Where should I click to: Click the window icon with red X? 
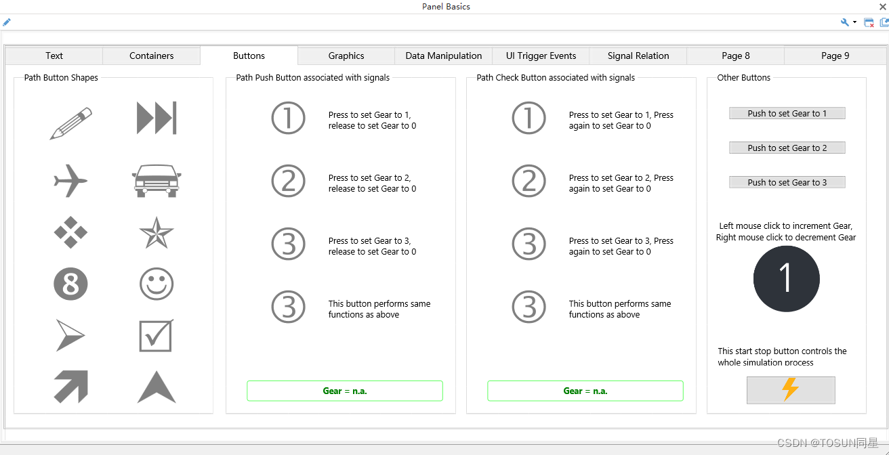pos(869,22)
